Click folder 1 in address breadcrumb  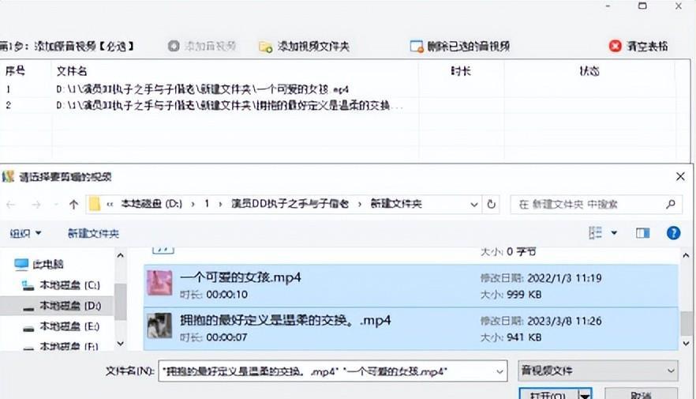207,204
